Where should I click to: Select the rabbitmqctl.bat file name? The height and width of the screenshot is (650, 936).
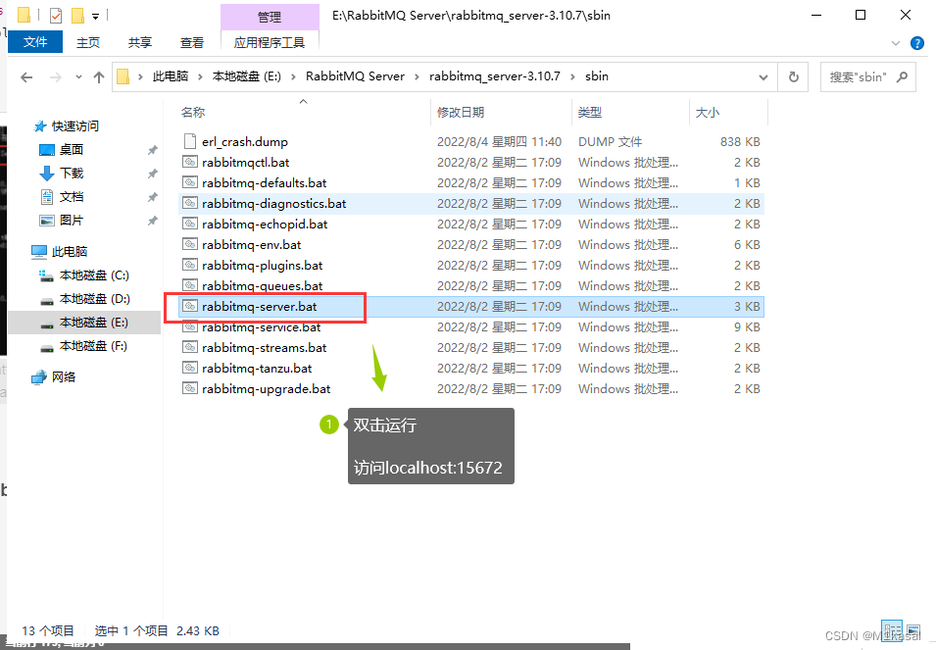point(245,162)
